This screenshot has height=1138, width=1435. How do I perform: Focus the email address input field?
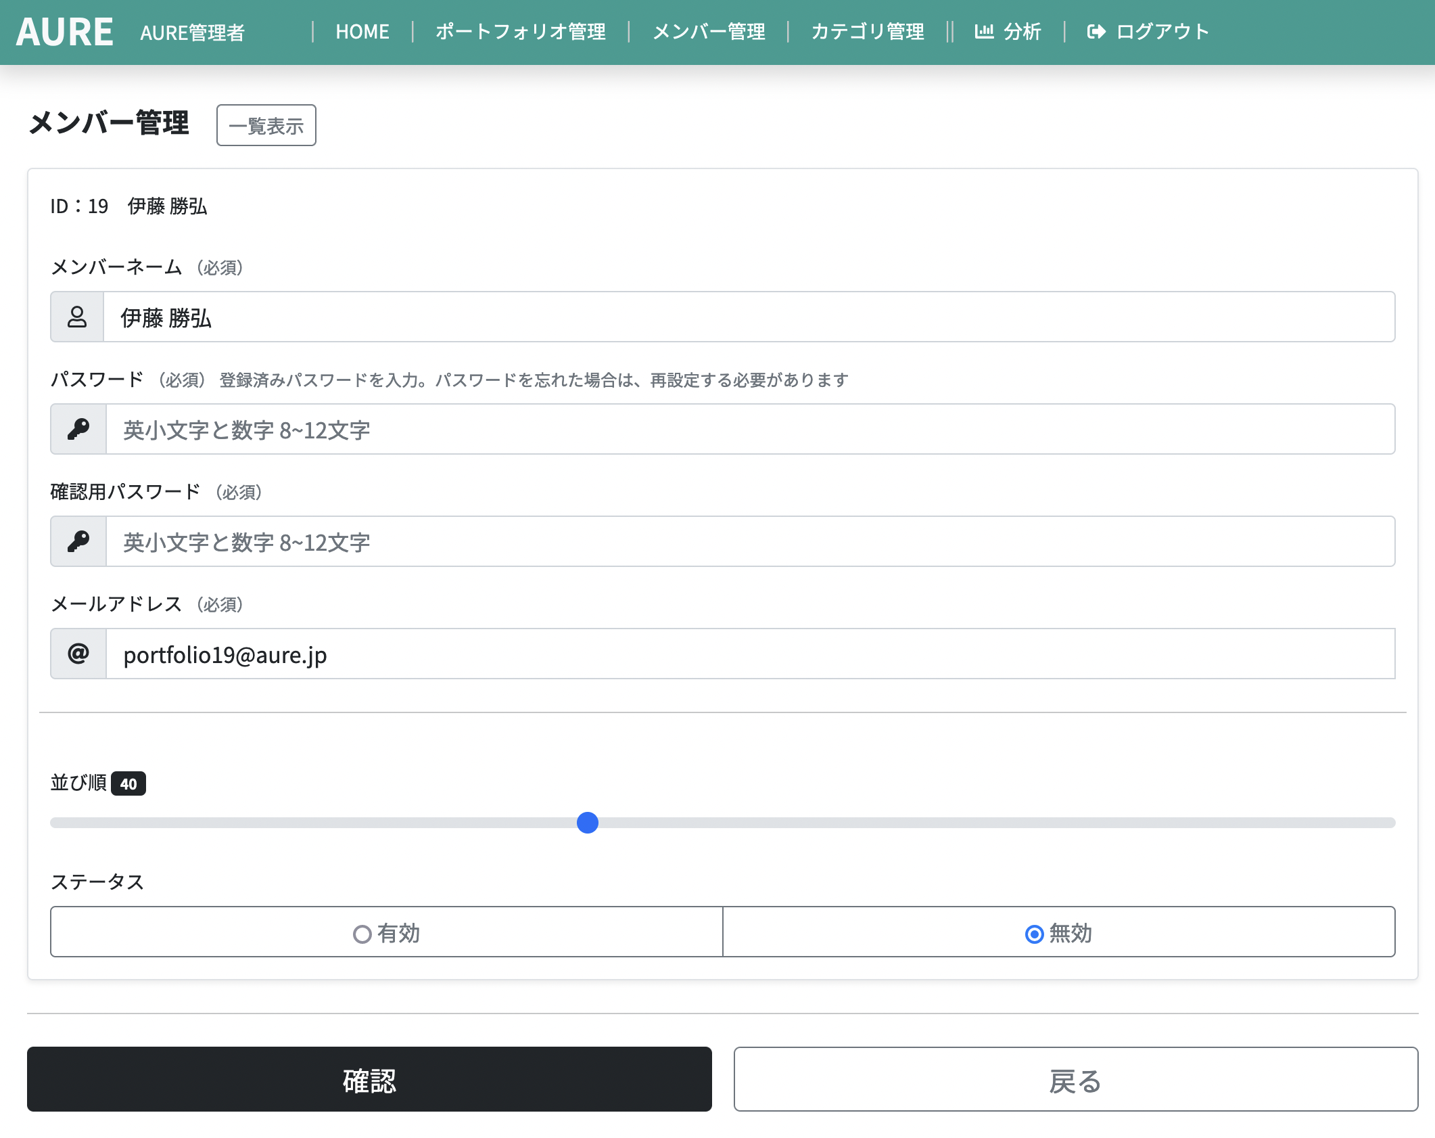749,654
